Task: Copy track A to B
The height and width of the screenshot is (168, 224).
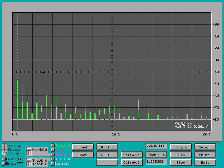Action: 107,147
